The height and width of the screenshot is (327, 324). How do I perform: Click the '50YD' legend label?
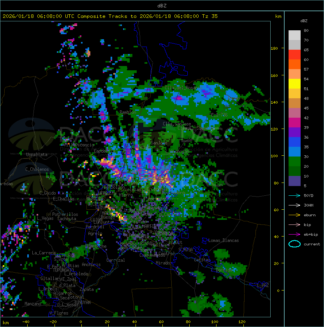click(x=308, y=195)
